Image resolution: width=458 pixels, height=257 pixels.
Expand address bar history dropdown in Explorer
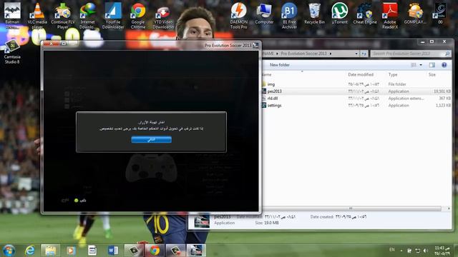[356, 54]
